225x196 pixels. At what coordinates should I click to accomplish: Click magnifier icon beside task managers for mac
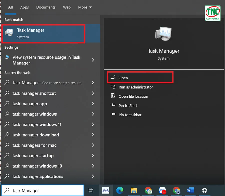coord(7,145)
